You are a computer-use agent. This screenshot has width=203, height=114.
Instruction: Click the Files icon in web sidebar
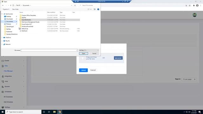(3, 66)
